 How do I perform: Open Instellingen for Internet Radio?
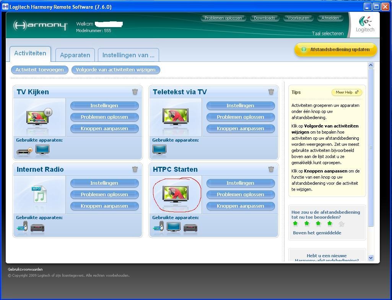coord(104,183)
